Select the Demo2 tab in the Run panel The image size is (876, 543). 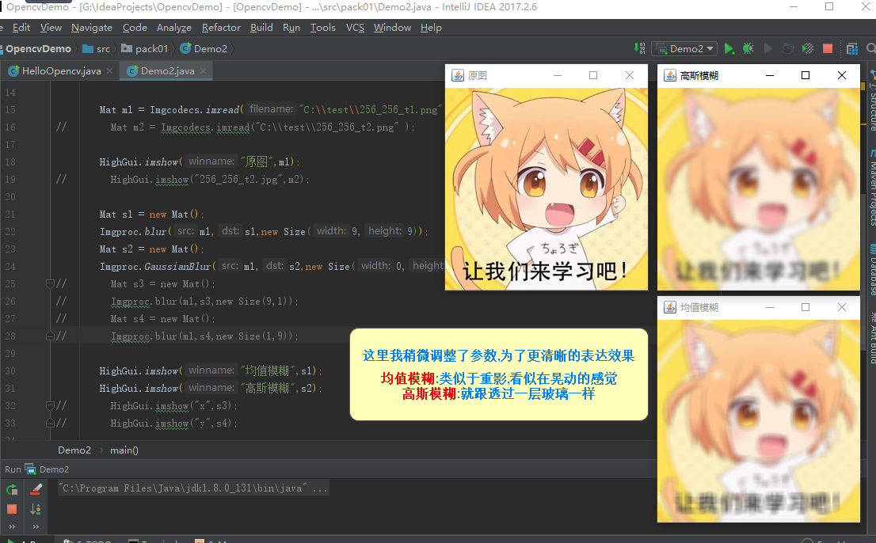pyautogui.click(x=48, y=469)
